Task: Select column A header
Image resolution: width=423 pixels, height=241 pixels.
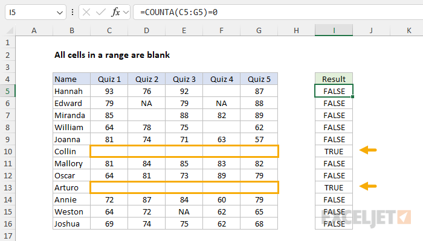Action: (34, 30)
